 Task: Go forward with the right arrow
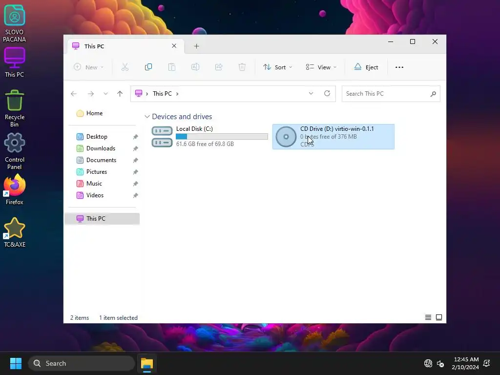point(91,94)
